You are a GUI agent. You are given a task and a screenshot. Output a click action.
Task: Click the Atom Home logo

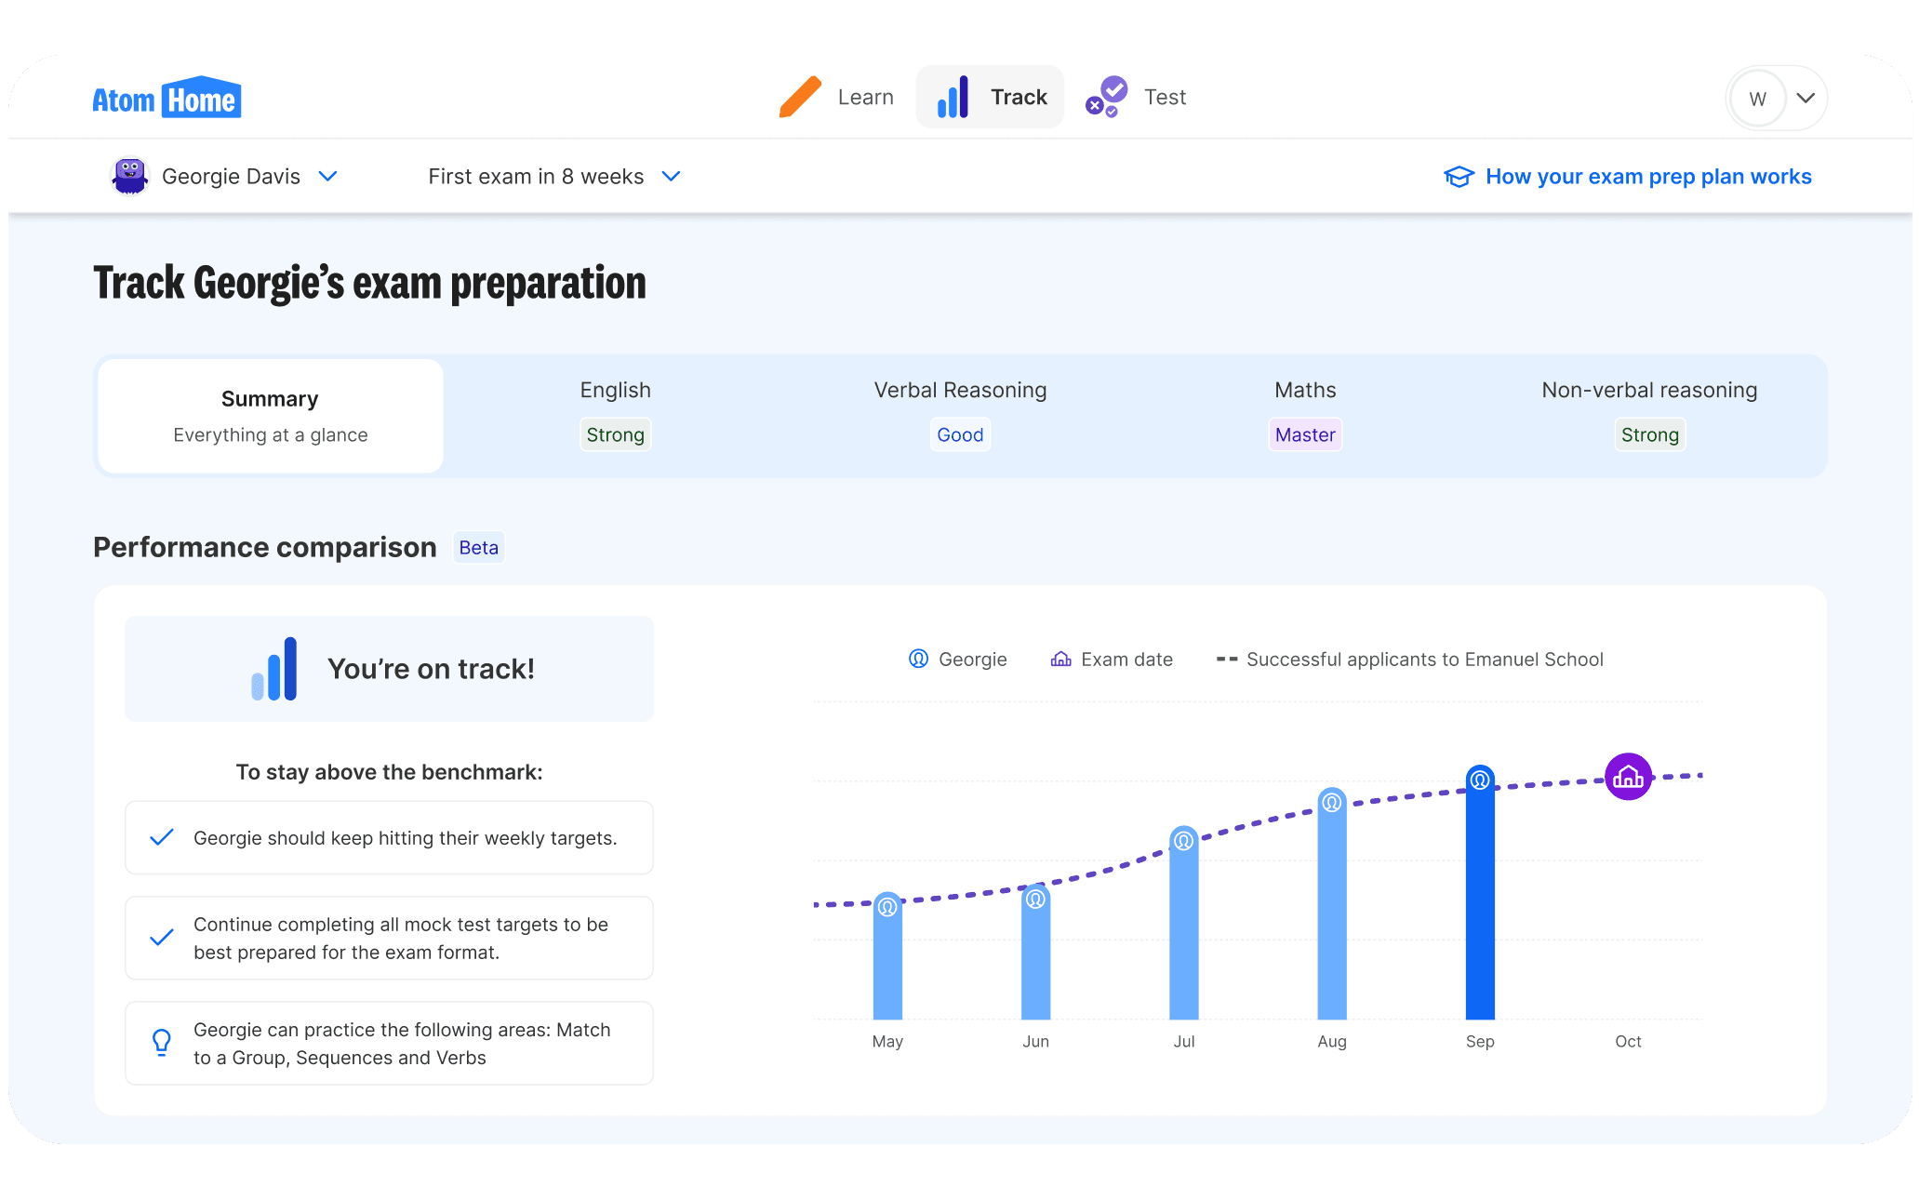[166, 97]
